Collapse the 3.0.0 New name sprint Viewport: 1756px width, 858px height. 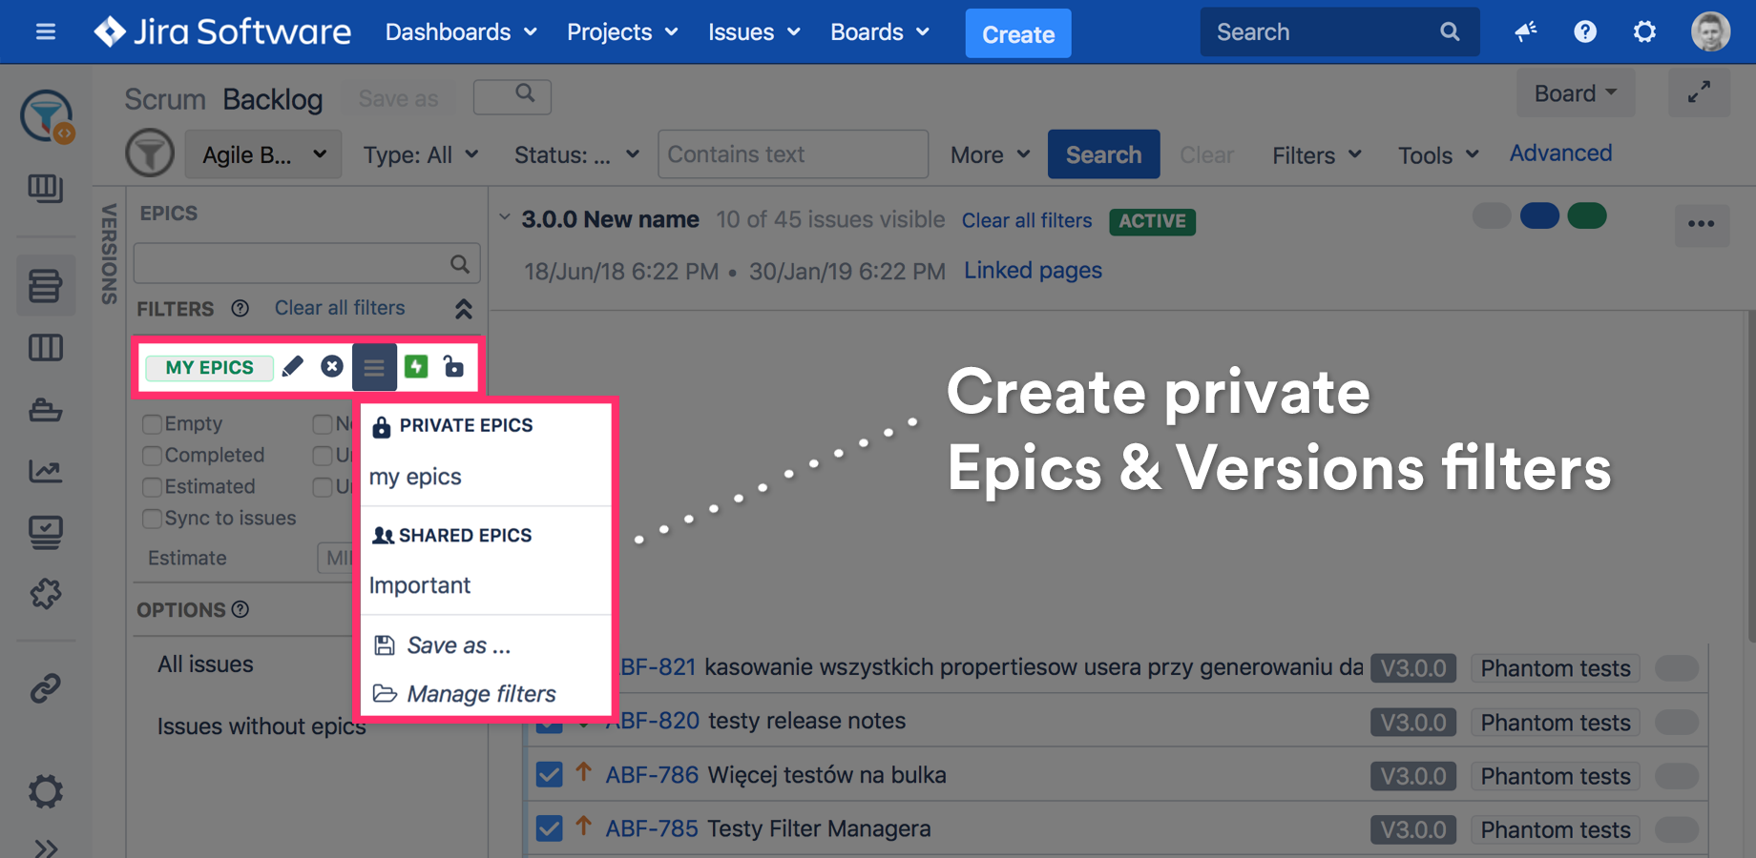pyautogui.click(x=505, y=218)
